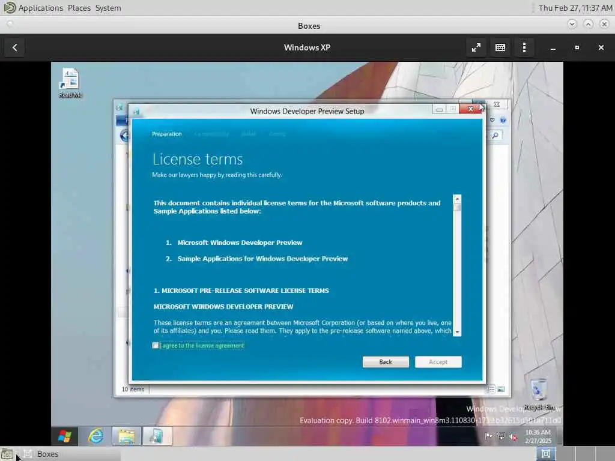Open the Read Me desktop icon
The image size is (615, 461).
coord(70,83)
